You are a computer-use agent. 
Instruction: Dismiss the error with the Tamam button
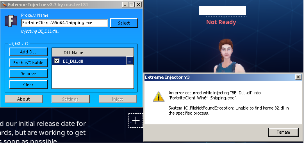click(283, 132)
